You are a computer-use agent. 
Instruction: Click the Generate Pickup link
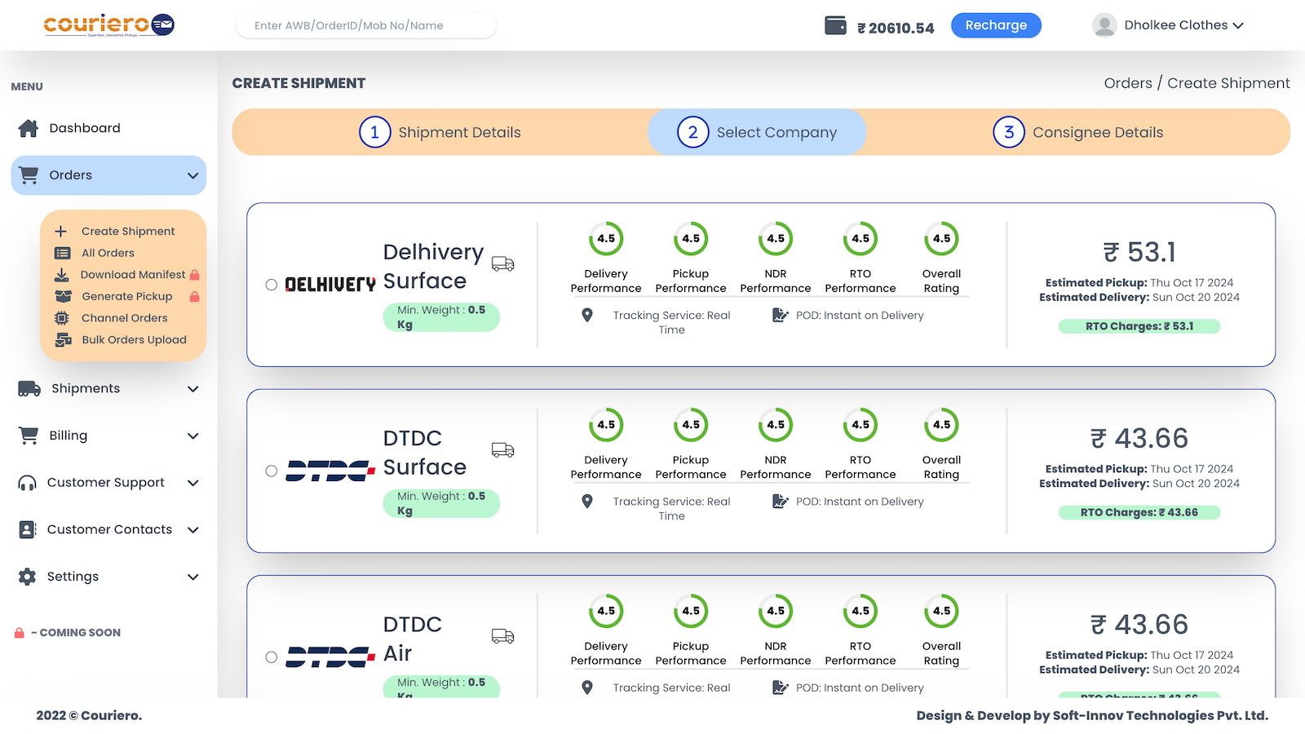point(126,296)
